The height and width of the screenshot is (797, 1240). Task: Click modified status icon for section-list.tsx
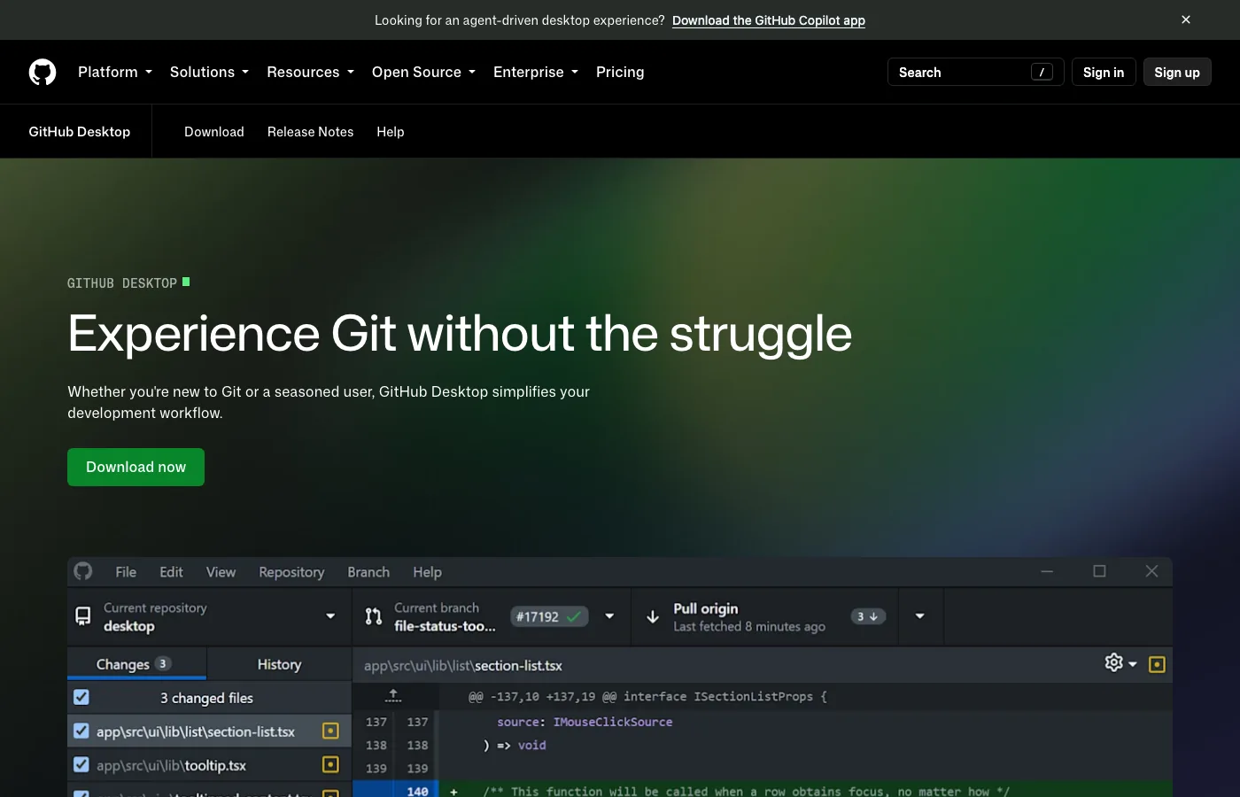330,731
